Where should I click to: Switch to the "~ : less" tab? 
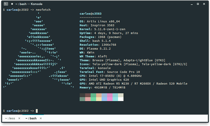tap(9, 118)
